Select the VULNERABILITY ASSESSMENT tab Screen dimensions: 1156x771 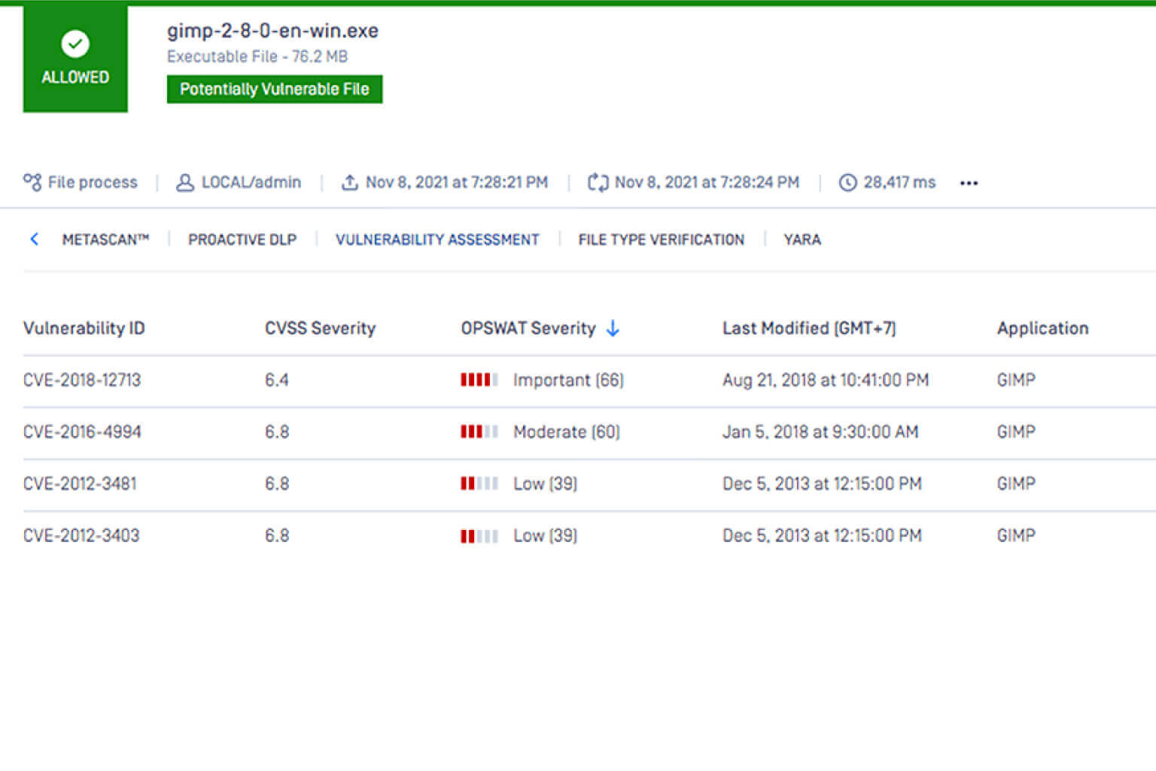click(x=437, y=239)
